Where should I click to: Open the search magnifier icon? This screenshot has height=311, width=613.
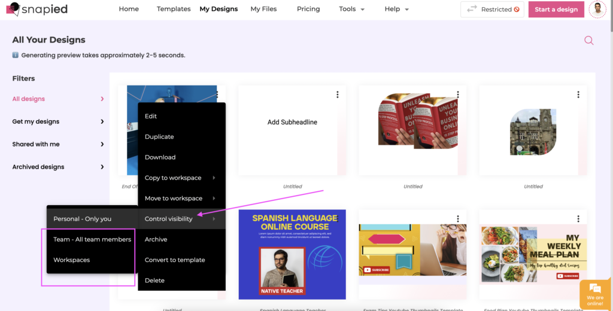pos(589,40)
